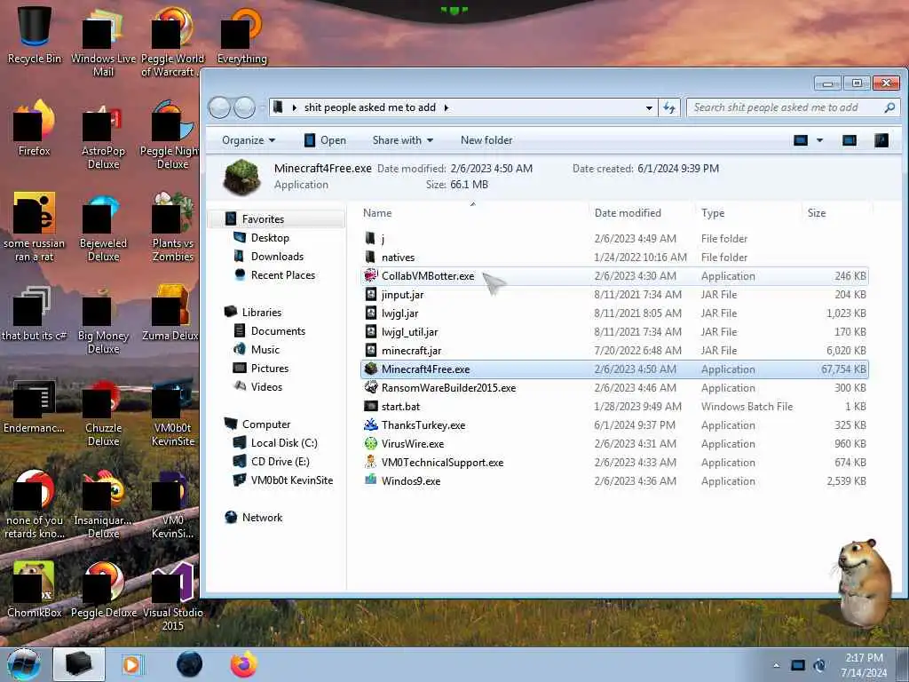Refresh the folder via address bar button
The width and height of the screenshot is (909, 682).
(669, 107)
